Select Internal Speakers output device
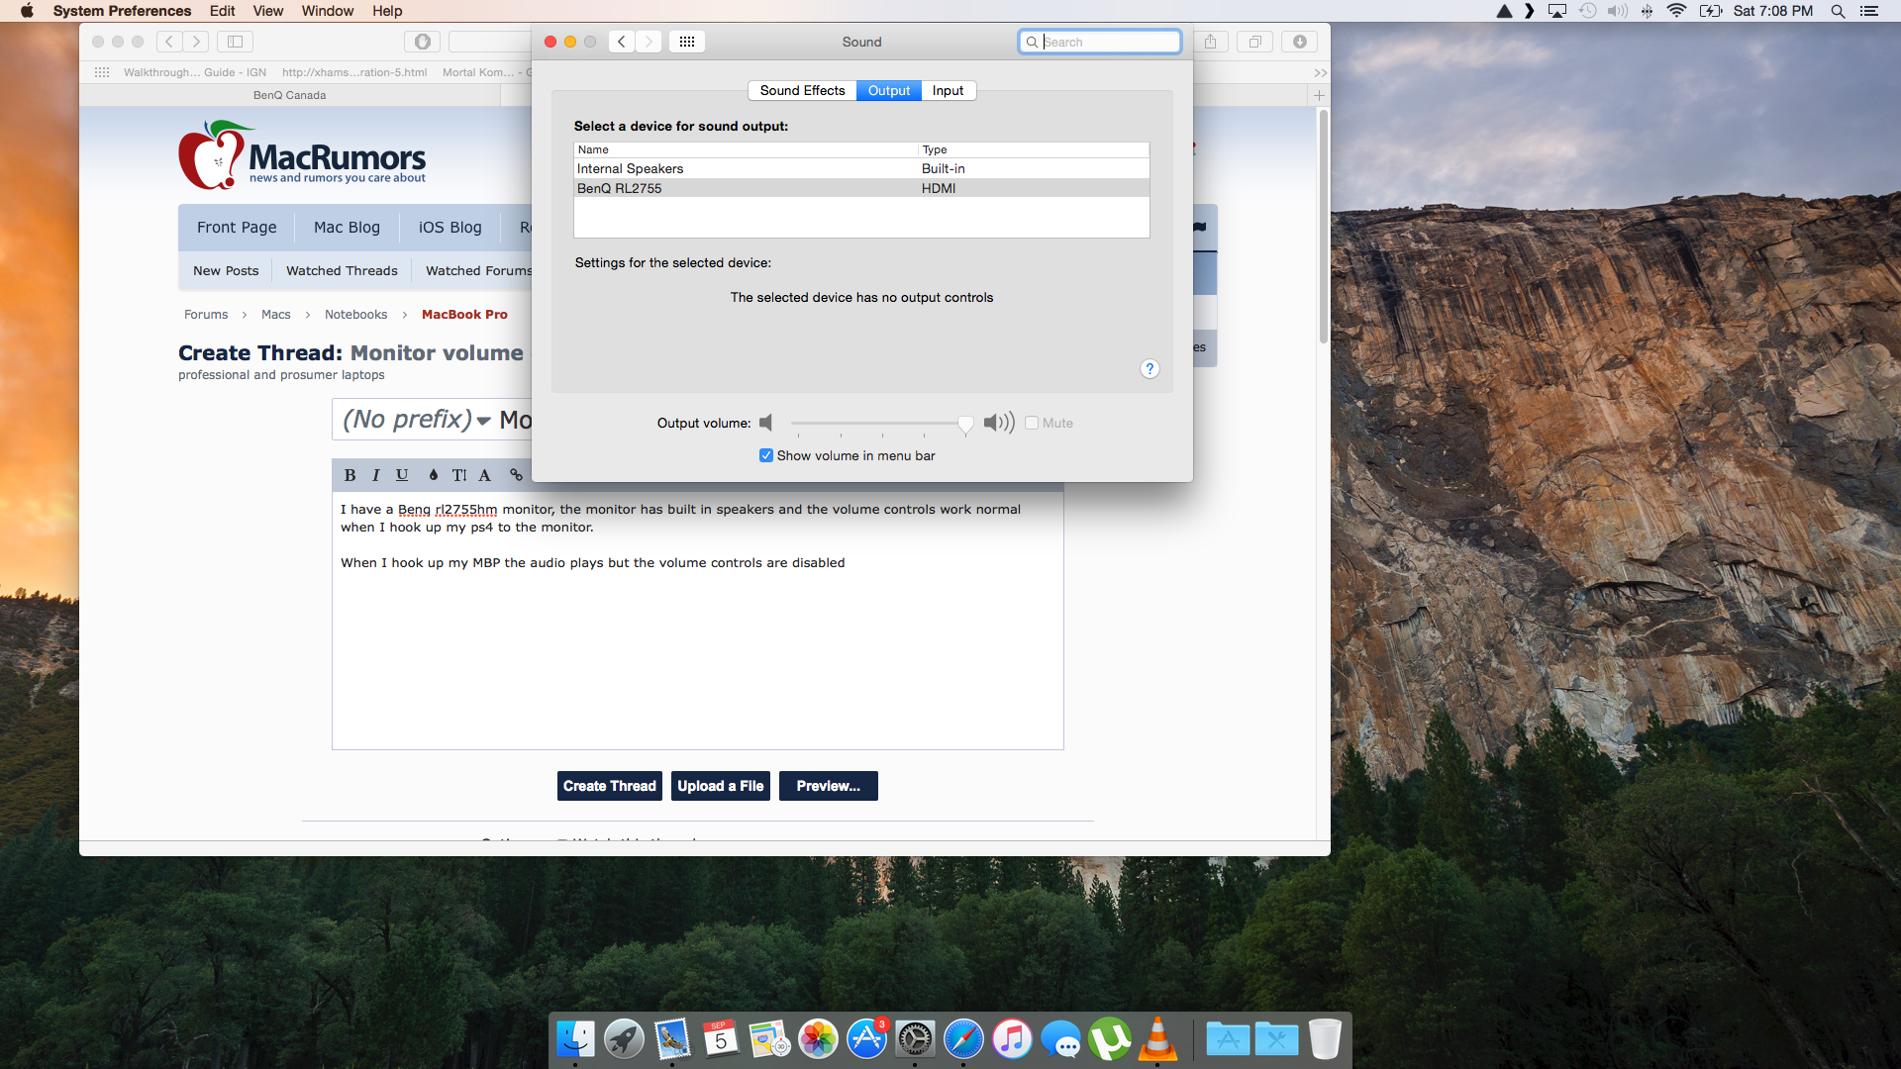1901x1069 pixels. (x=861, y=168)
